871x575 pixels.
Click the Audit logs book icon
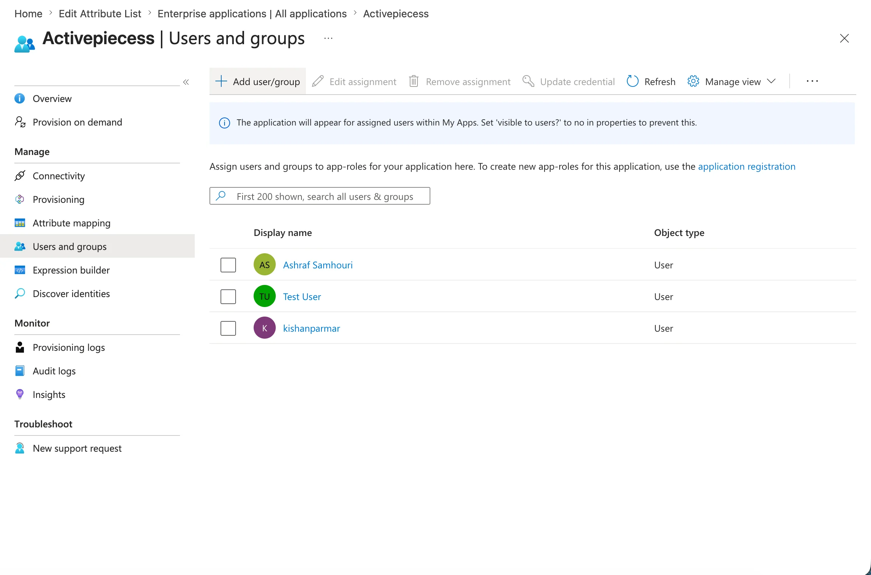click(20, 371)
